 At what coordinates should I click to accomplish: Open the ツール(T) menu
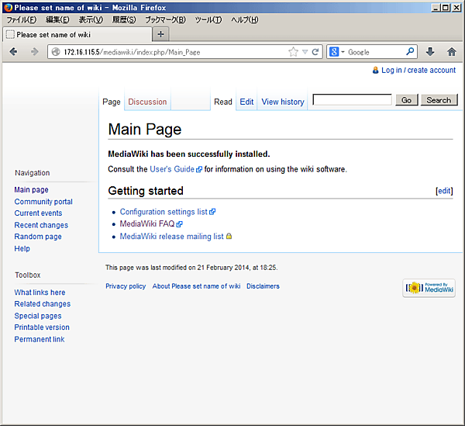(x=208, y=19)
